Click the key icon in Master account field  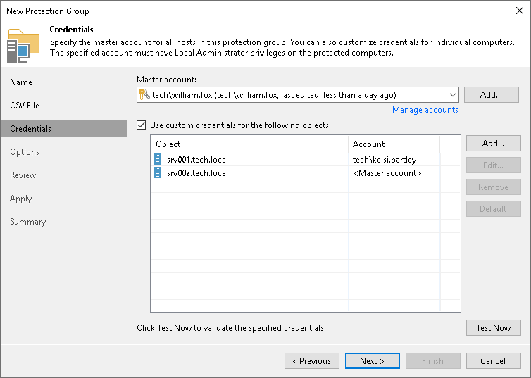pyautogui.click(x=144, y=94)
